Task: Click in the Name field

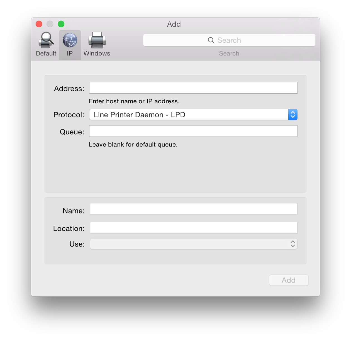Action: click(194, 209)
